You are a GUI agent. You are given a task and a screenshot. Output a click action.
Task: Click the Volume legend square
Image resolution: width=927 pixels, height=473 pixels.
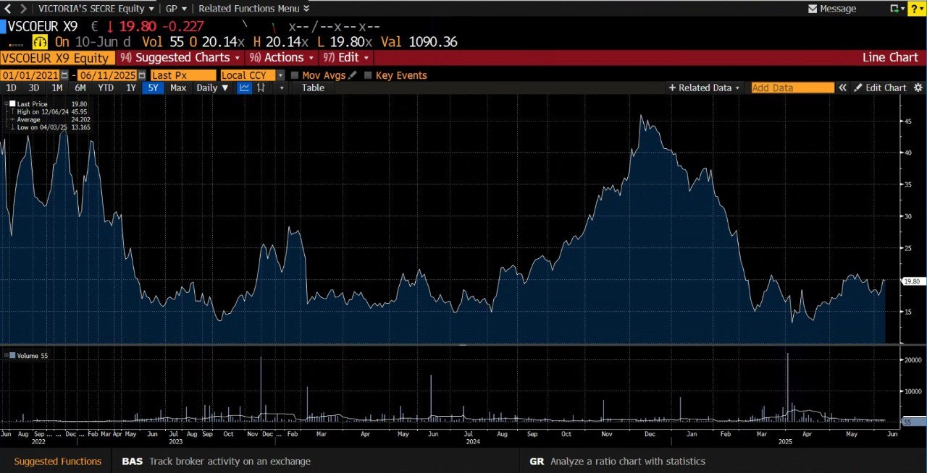12,355
